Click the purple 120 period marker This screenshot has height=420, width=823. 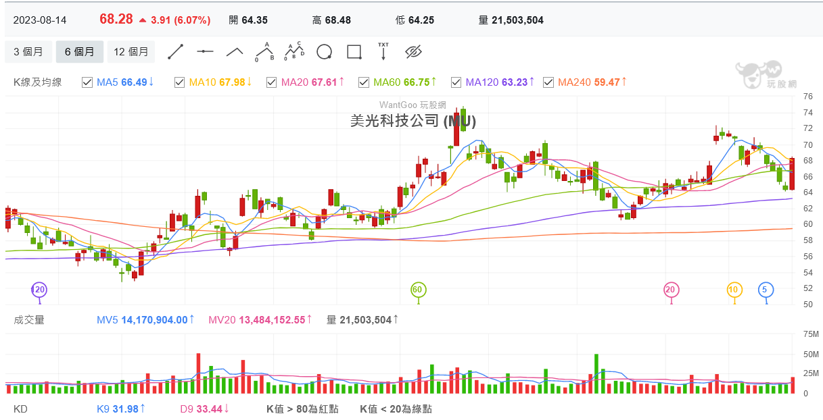(x=39, y=290)
